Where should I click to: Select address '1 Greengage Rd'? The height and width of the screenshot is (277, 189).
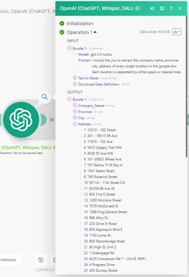102,253
